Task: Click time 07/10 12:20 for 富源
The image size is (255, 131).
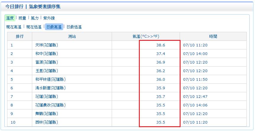Action: [195, 62]
